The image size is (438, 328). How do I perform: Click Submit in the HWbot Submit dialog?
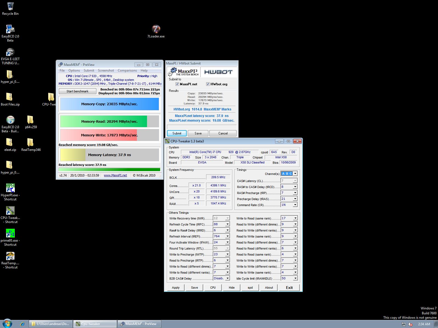tap(177, 133)
